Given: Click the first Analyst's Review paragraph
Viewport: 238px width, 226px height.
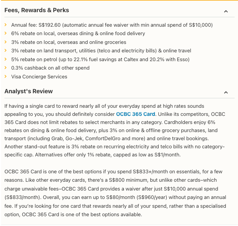Looking at the screenshot, I should pos(115,130).
